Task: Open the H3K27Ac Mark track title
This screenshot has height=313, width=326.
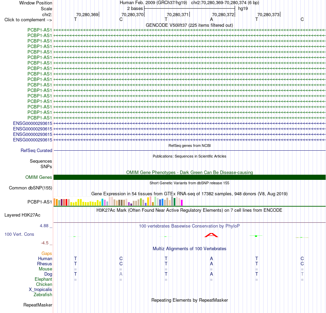Action: [x=189, y=210]
